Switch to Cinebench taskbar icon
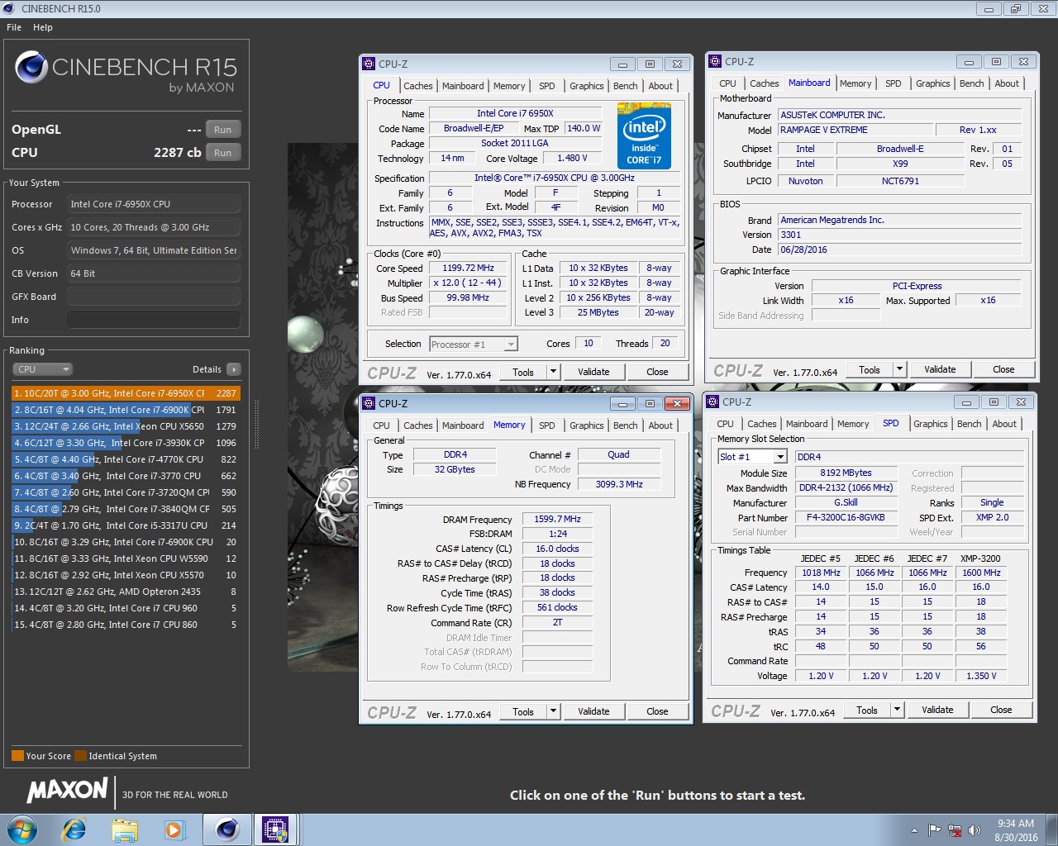Image resolution: width=1058 pixels, height=846 pixels. (x=226, y=829)
